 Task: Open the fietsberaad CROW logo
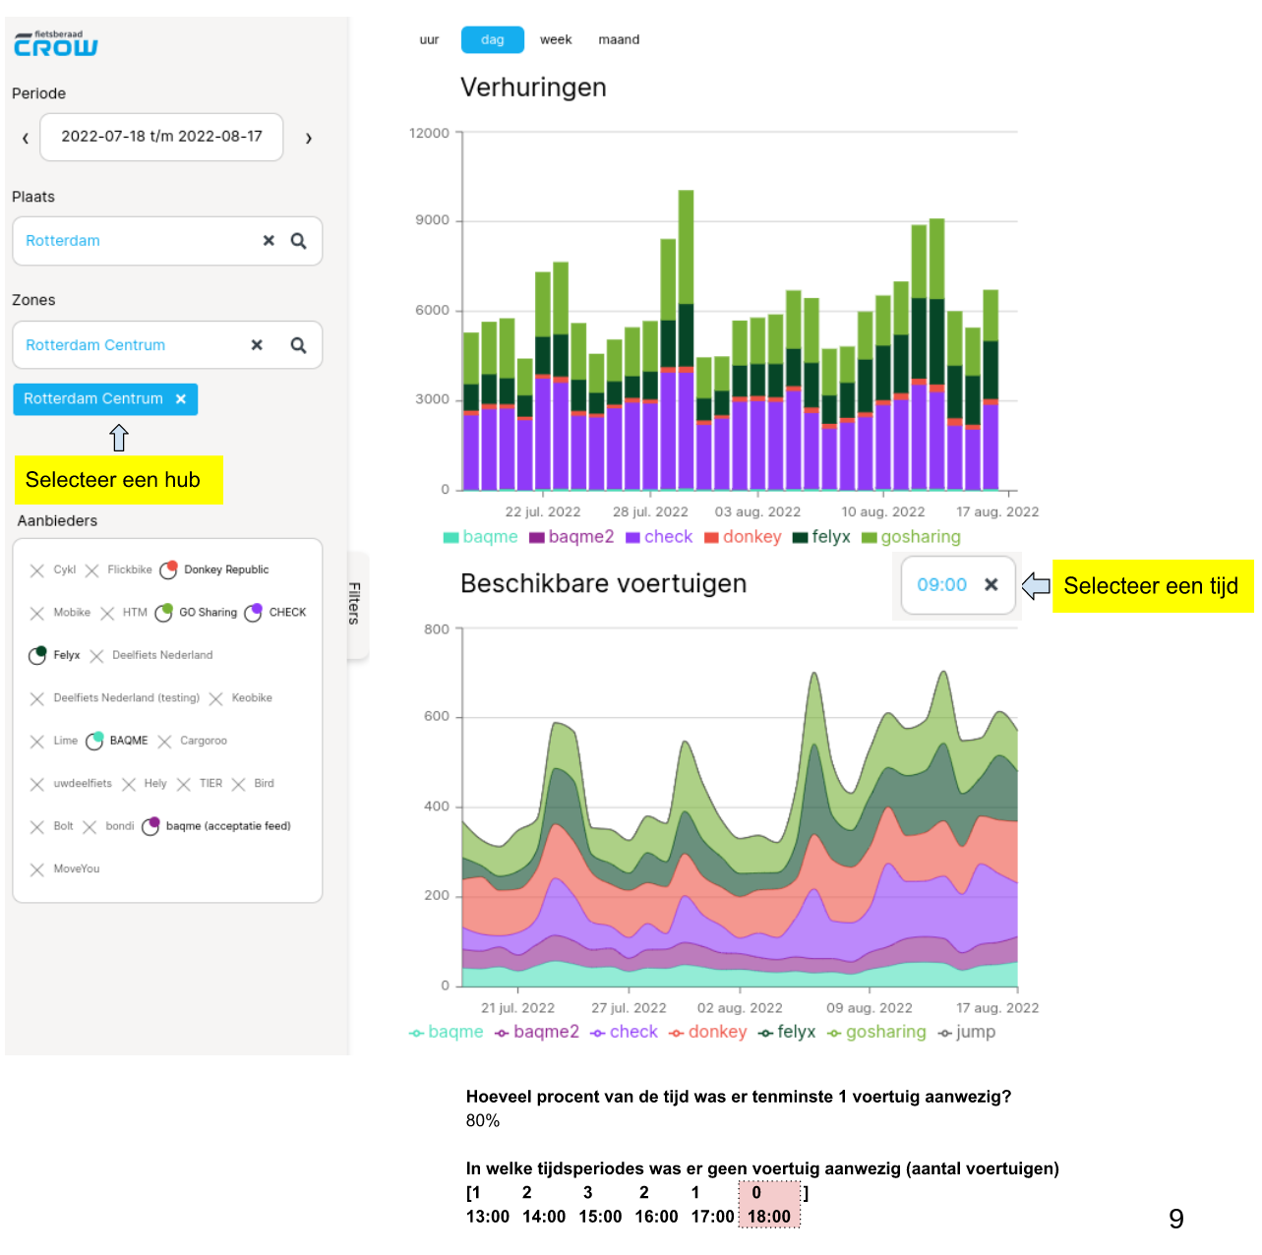click(56, 44)
